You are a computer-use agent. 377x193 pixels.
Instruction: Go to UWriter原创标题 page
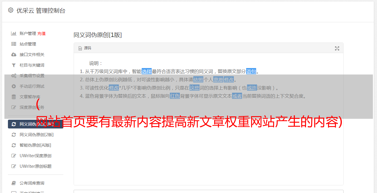[x=35, y=166]
